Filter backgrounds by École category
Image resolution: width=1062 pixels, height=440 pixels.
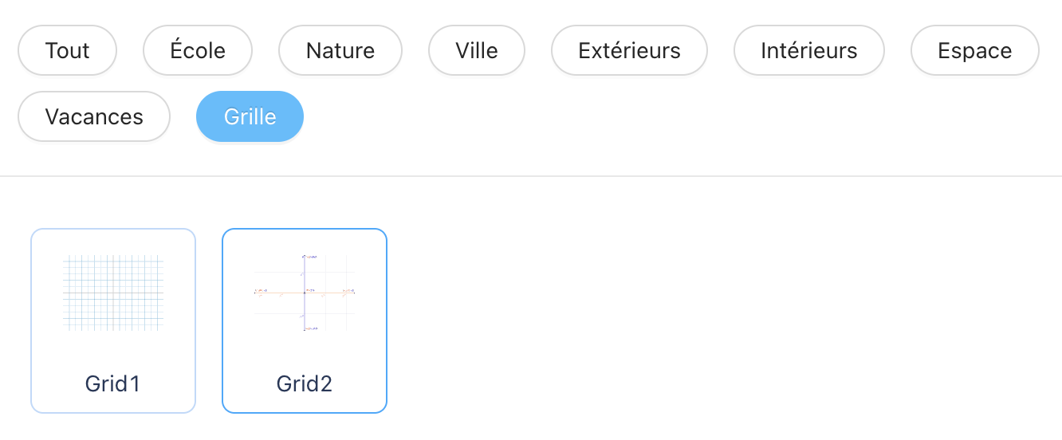[x=198, y=50]
